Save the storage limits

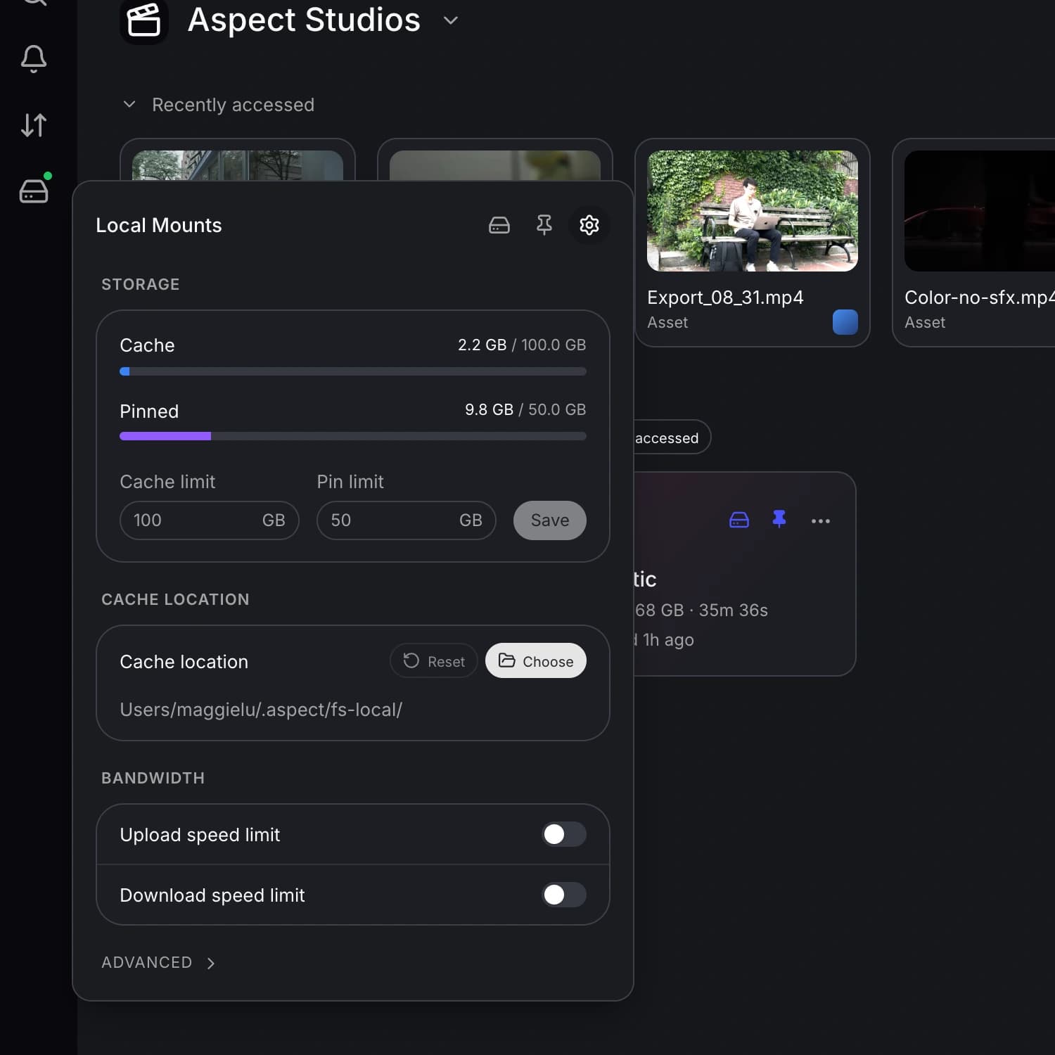(550, 520)
